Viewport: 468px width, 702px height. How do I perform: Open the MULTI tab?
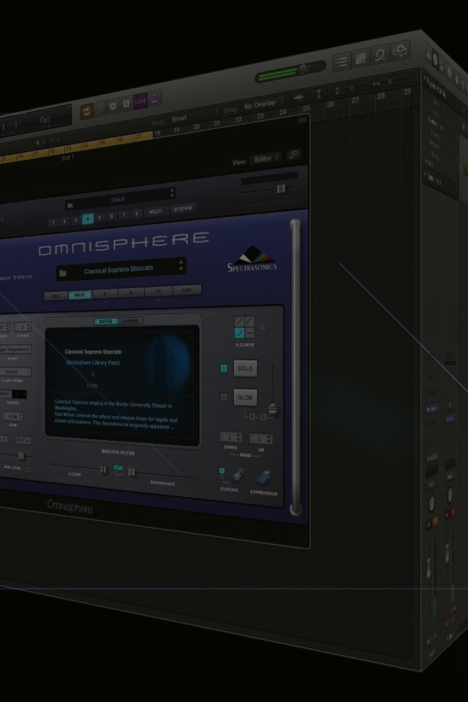(156, 212)
